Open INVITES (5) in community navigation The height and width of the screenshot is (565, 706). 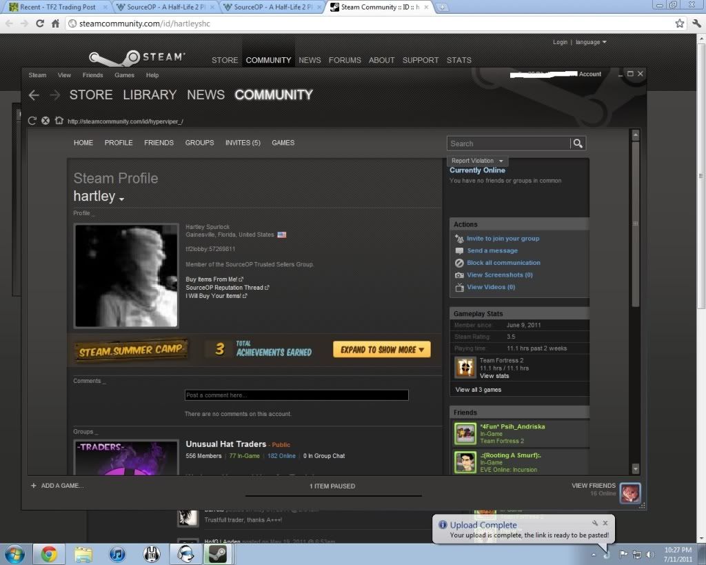coord(243,143)
